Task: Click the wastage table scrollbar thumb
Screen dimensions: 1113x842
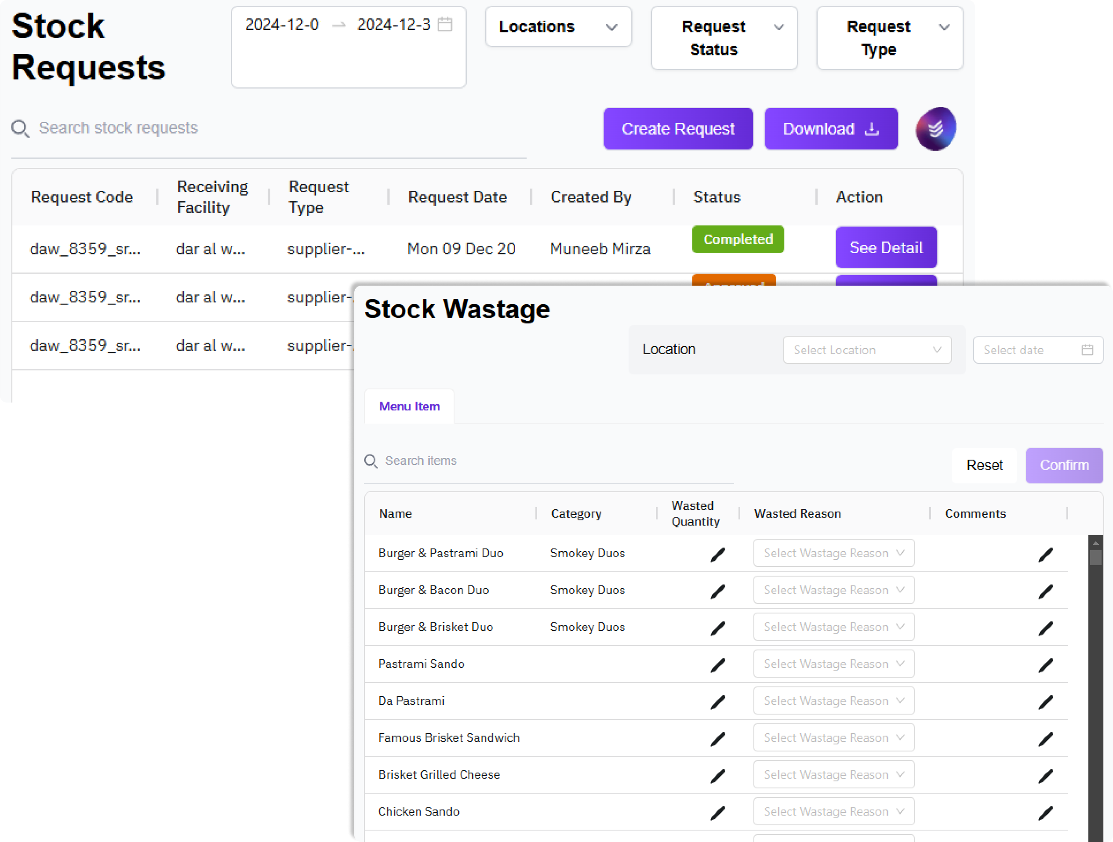Action: (1095, 557)
